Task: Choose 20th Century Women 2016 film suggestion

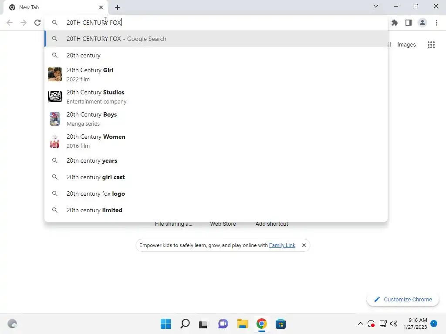Action: (216, 141)
